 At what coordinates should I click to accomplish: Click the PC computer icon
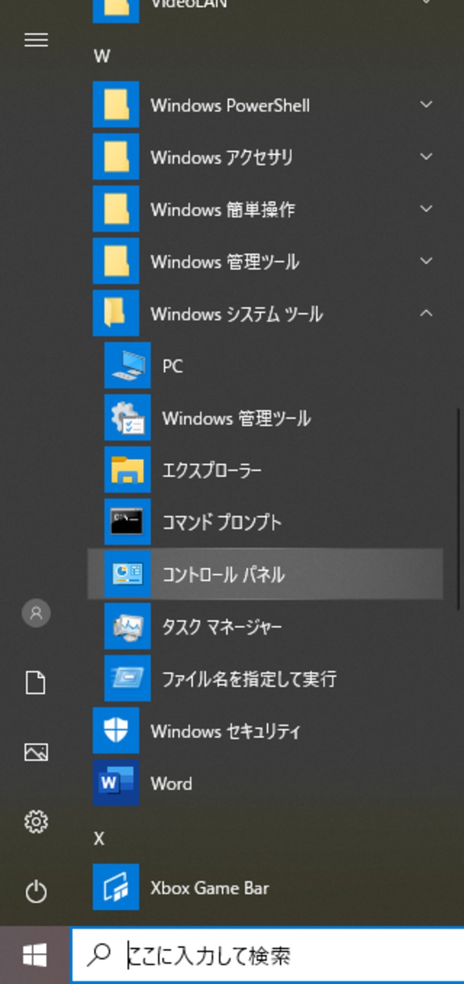pos(128,365)
